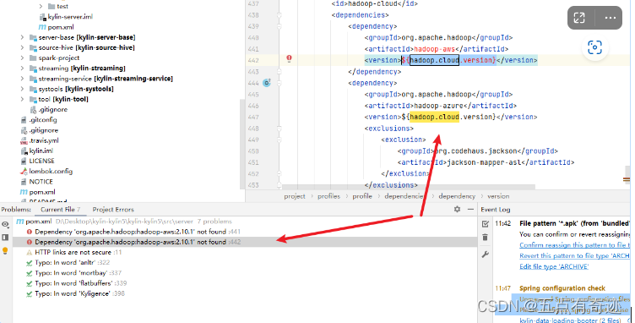The height and width of the screenshot is (323, 635).
Task: Click 'dependencies' breadcrumb
Action: coord(404,196)
